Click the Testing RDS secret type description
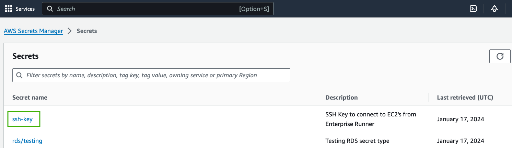The width and height of the screenshot is (512, 148). coord(357,141)
